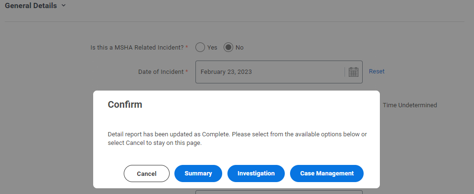Click the Confirm dialog title
This screenshot has width=474, height=194.
click(125, 104)
